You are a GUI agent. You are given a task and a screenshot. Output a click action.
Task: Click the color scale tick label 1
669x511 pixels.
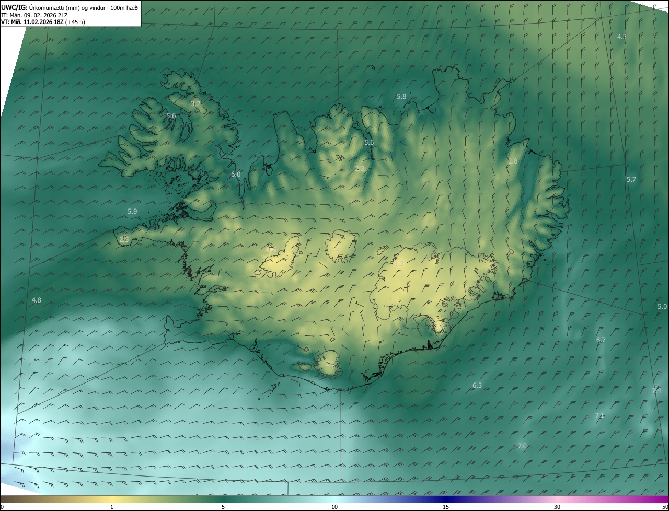pos(112,507)
